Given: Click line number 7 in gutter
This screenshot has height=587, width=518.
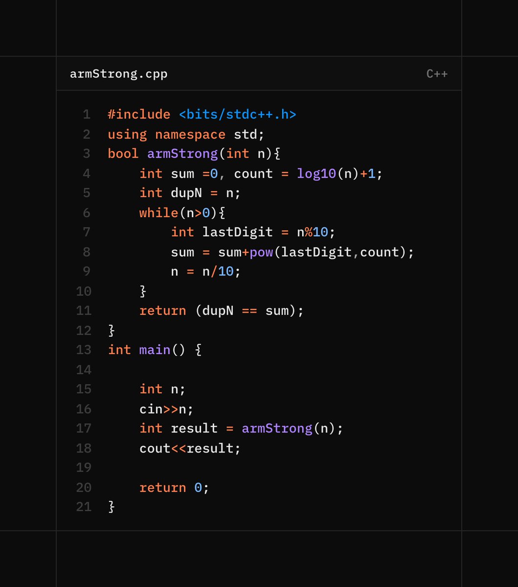Looking at the screenshot, I should [87, 232].
